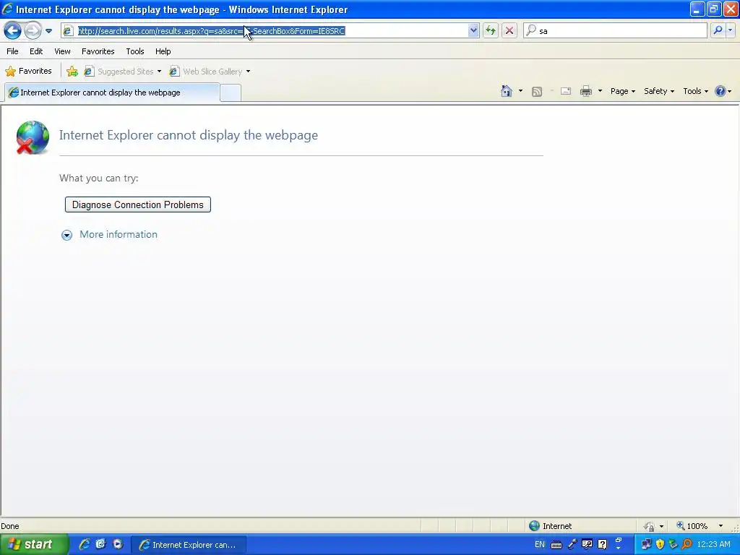The height and width of the screenshot is (555, 740).
Task: Click the language bar tools icon
Action: pyautogui.click(x=587, y=545)
